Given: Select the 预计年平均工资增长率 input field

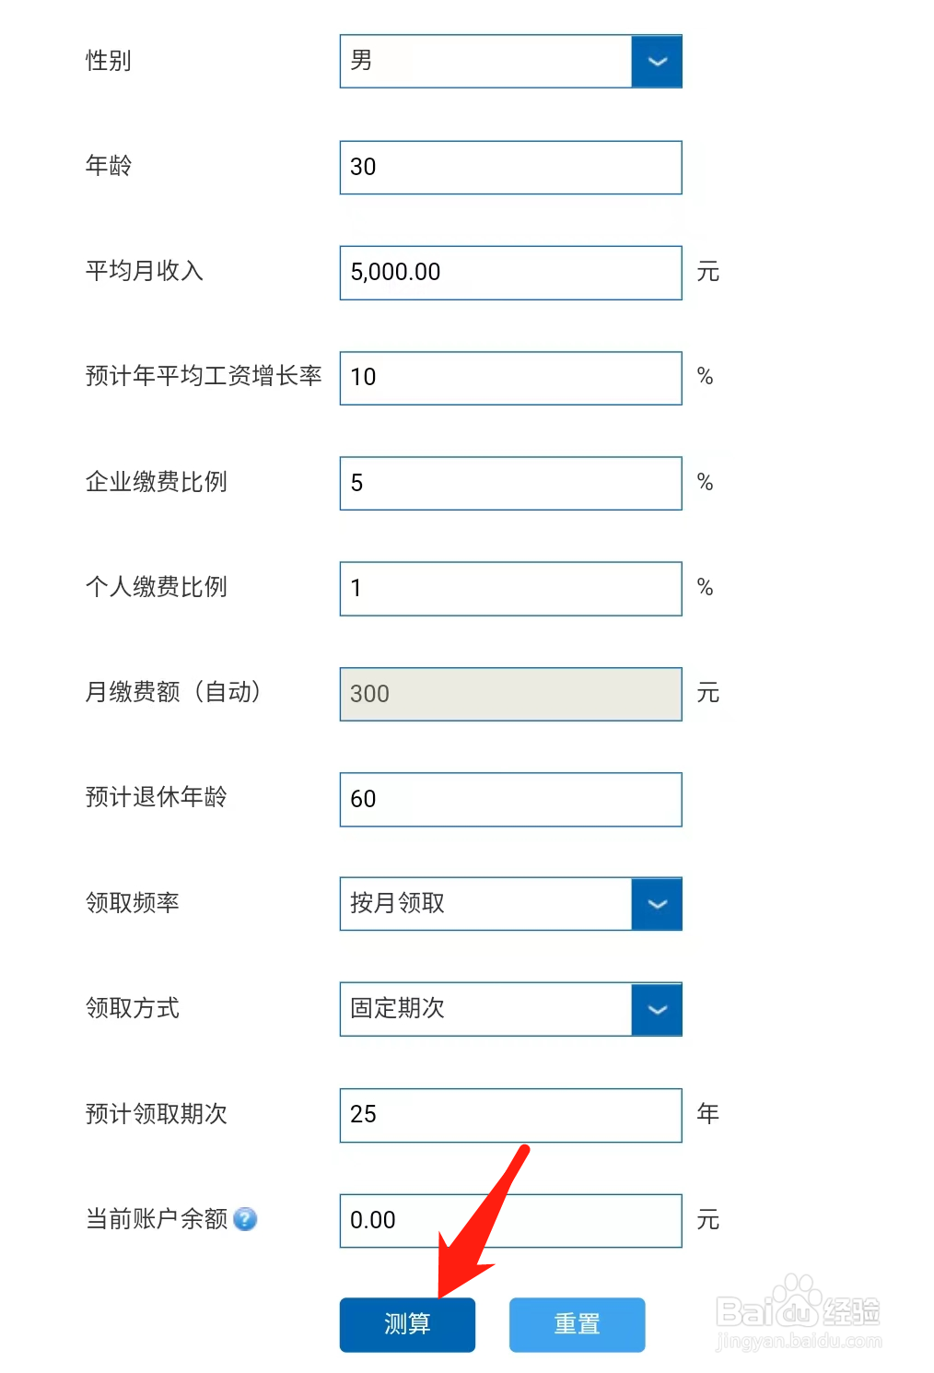Looking at the screenshot, I should click(x=511, y=378).
